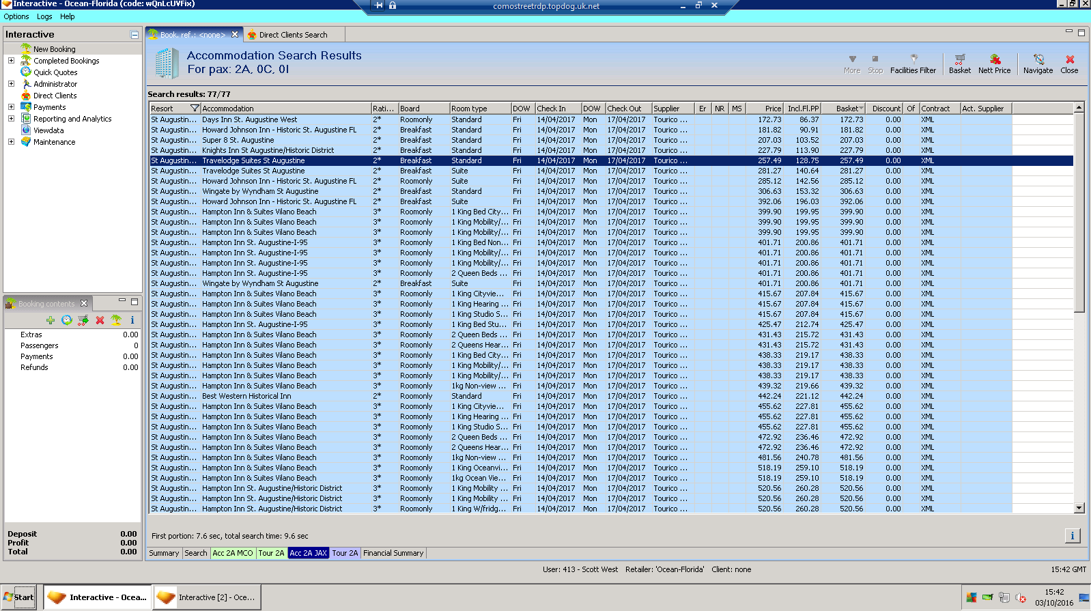The height and width of the screenshot is (611, 1091).
Task: Click the results scrollbar down arrow
Action: pyautogui.click(x=1079, y=508)
